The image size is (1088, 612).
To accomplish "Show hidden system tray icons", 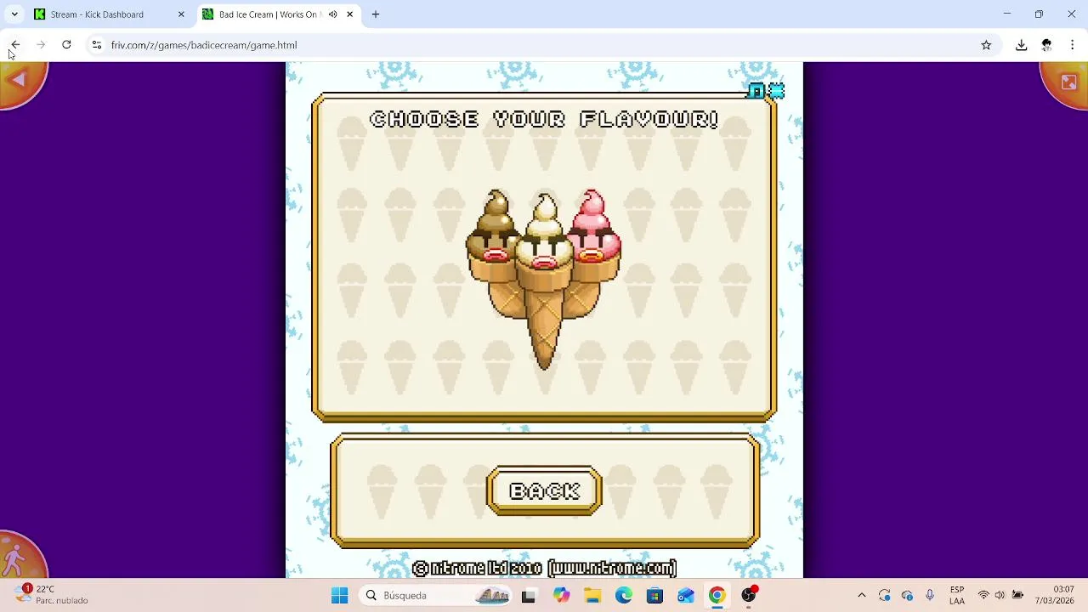I will pos(861,596).
